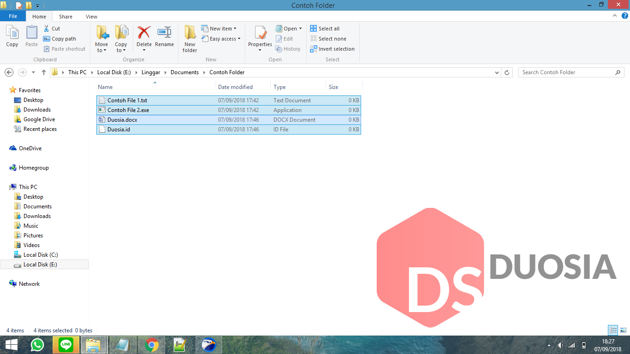This screenshot has width=630, height=354.
Task: Click Documents in the address bar path
Action: pos(184,72)
